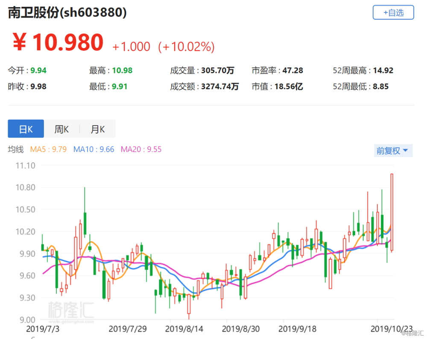Click the 9.30 price axis label
Viewport: 427px width, 339px height.
click(x=27, y=298)
